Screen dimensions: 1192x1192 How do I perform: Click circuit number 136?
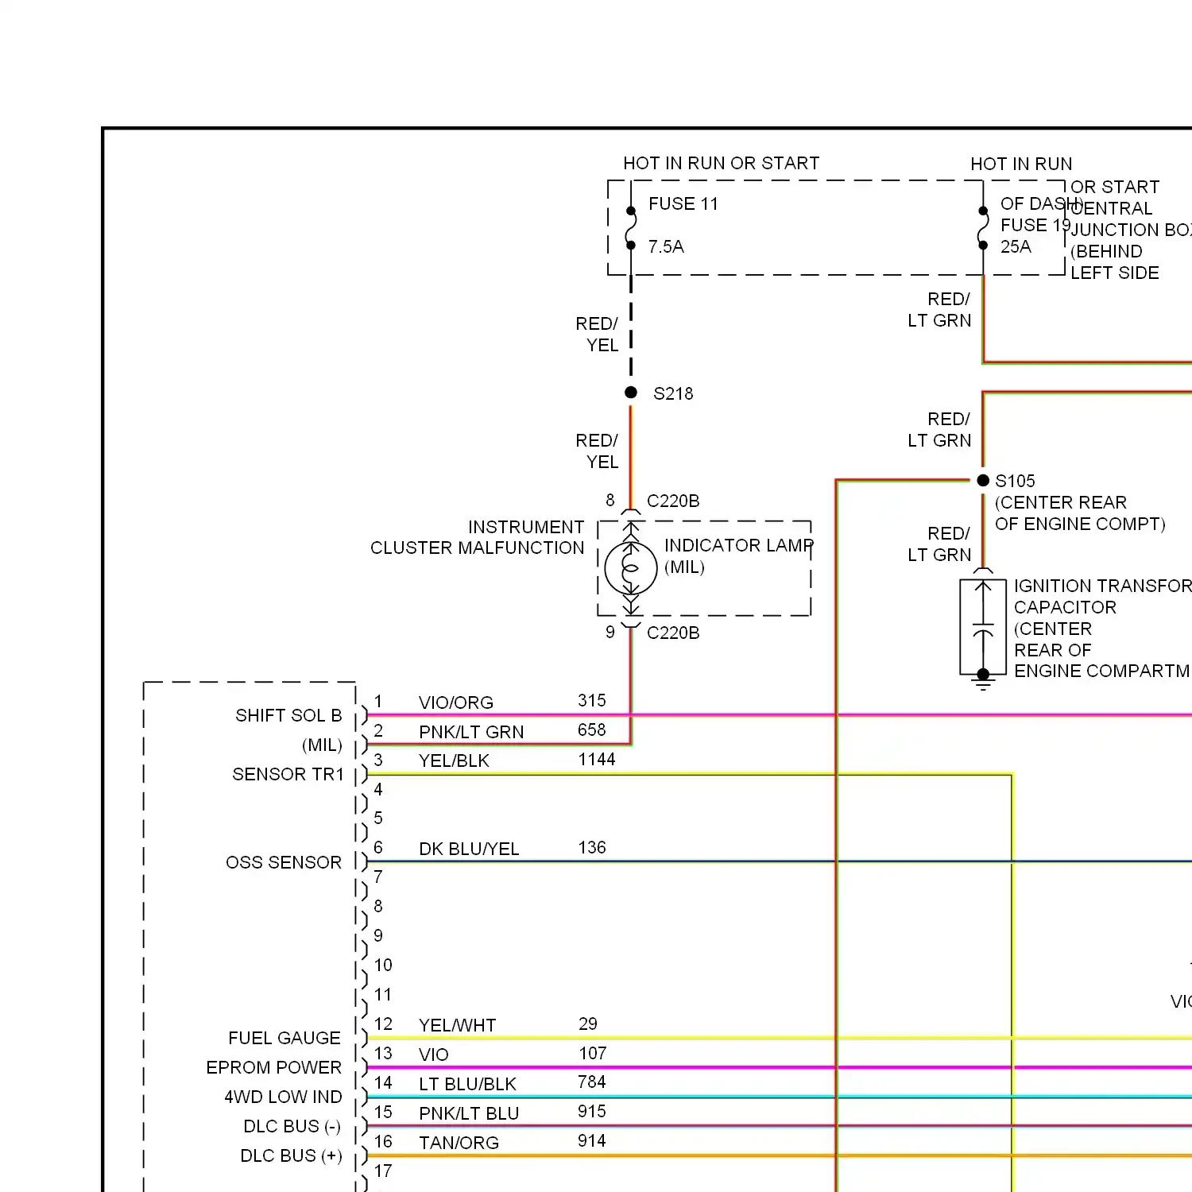pos(592,848)
